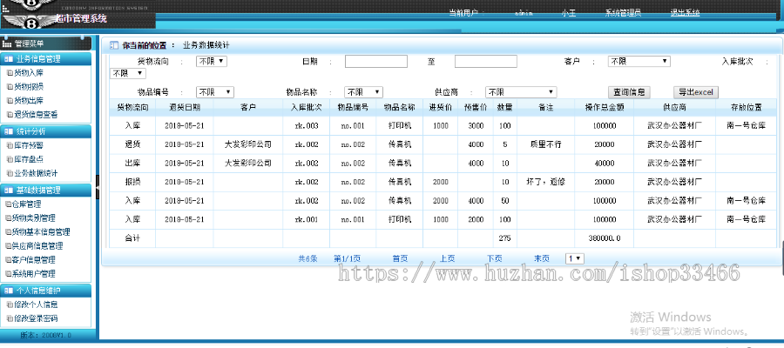The width and height of the screenshot is (784, 348).
Task: Click 大发彩印公司 in the 退货 row
Action: tap(248, 144)
